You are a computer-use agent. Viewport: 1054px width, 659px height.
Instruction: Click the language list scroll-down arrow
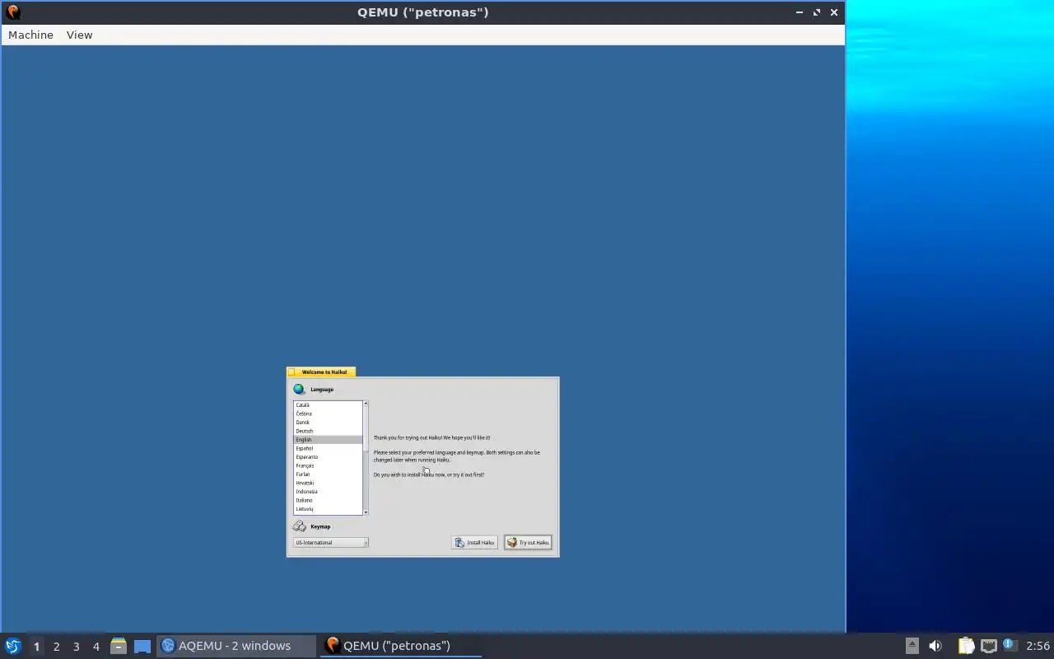pos(366,512)
